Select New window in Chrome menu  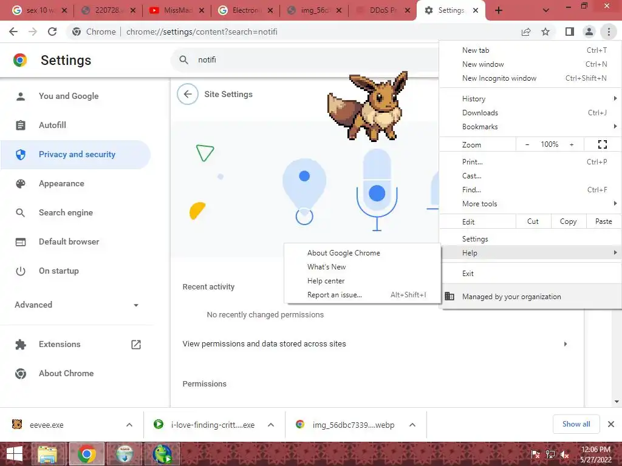pos(531,64)
